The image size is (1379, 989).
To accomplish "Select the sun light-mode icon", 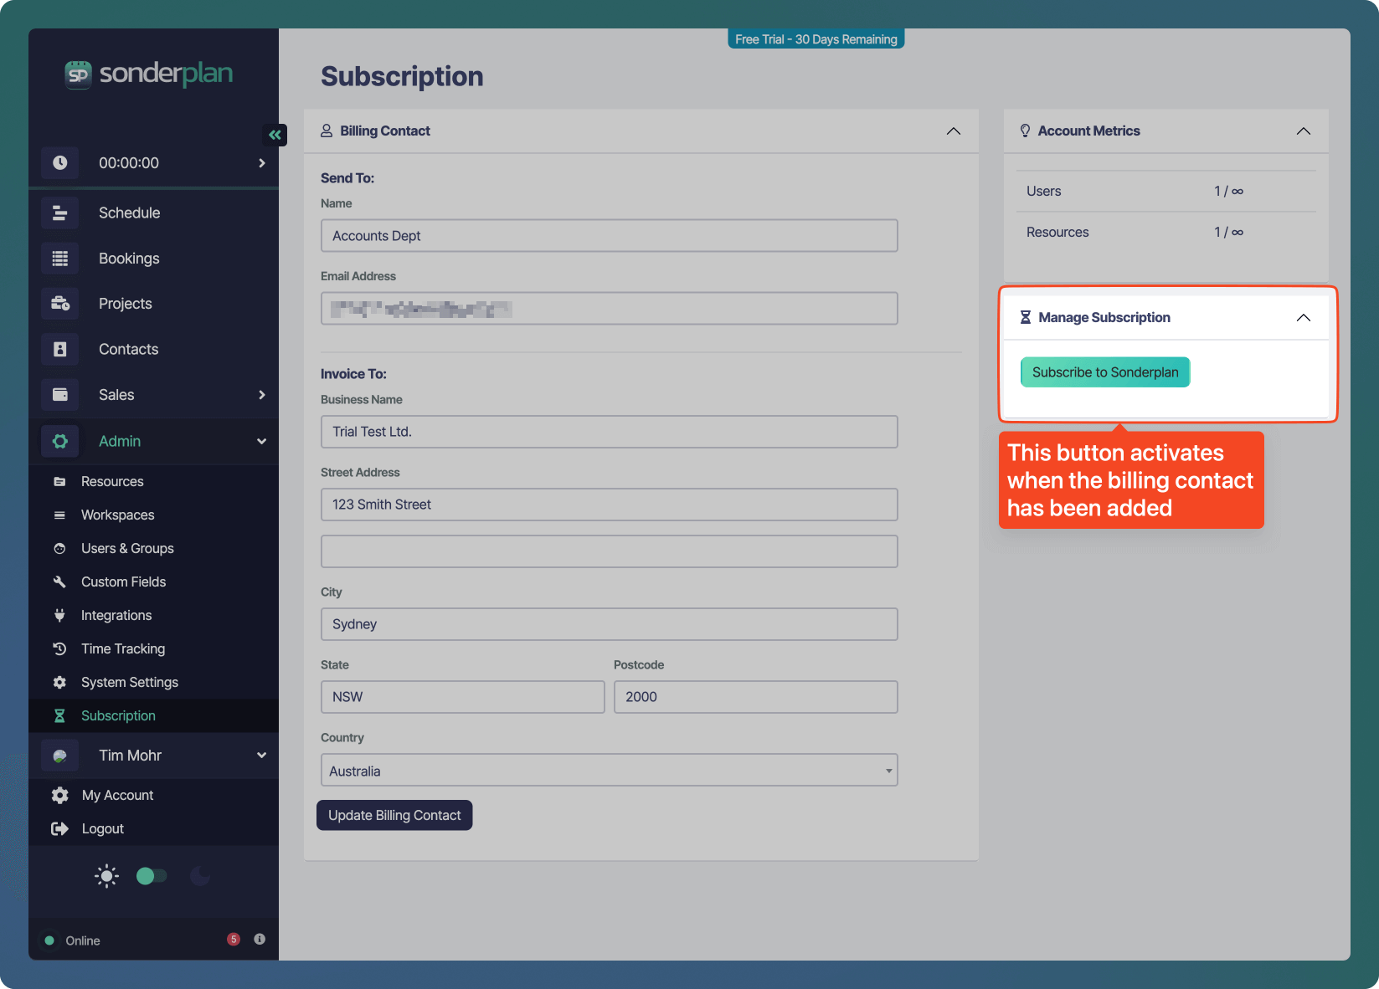I will tap(106, 876).
